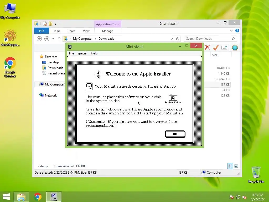Select the file row sized 163,840 KB
Image resolution: width=269 pixels, height=202 pixels.
(x=217, y=79)
